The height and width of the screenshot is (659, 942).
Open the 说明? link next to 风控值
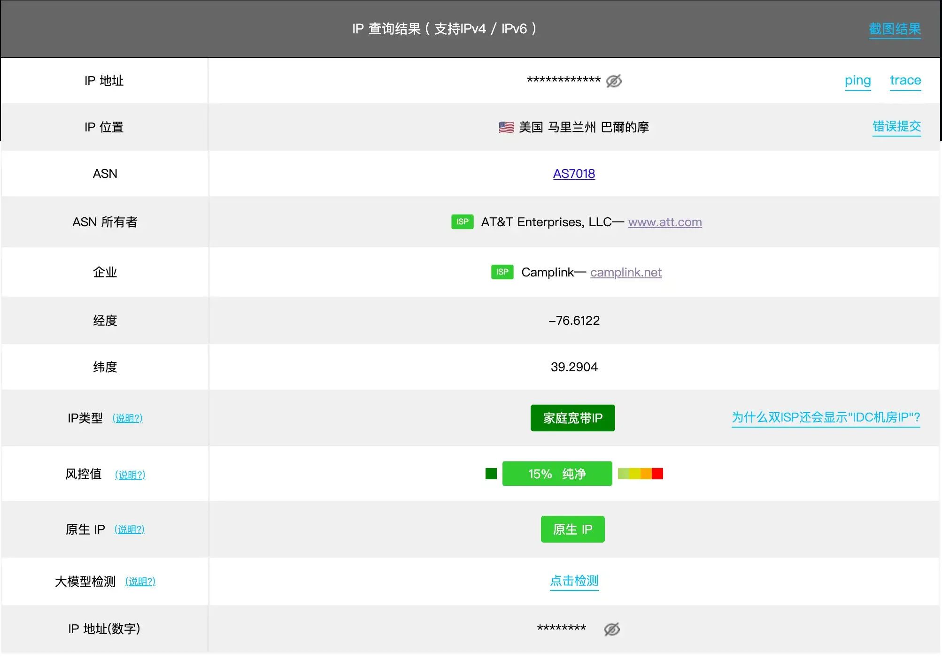pyautogui.click(x=130, y=474)
